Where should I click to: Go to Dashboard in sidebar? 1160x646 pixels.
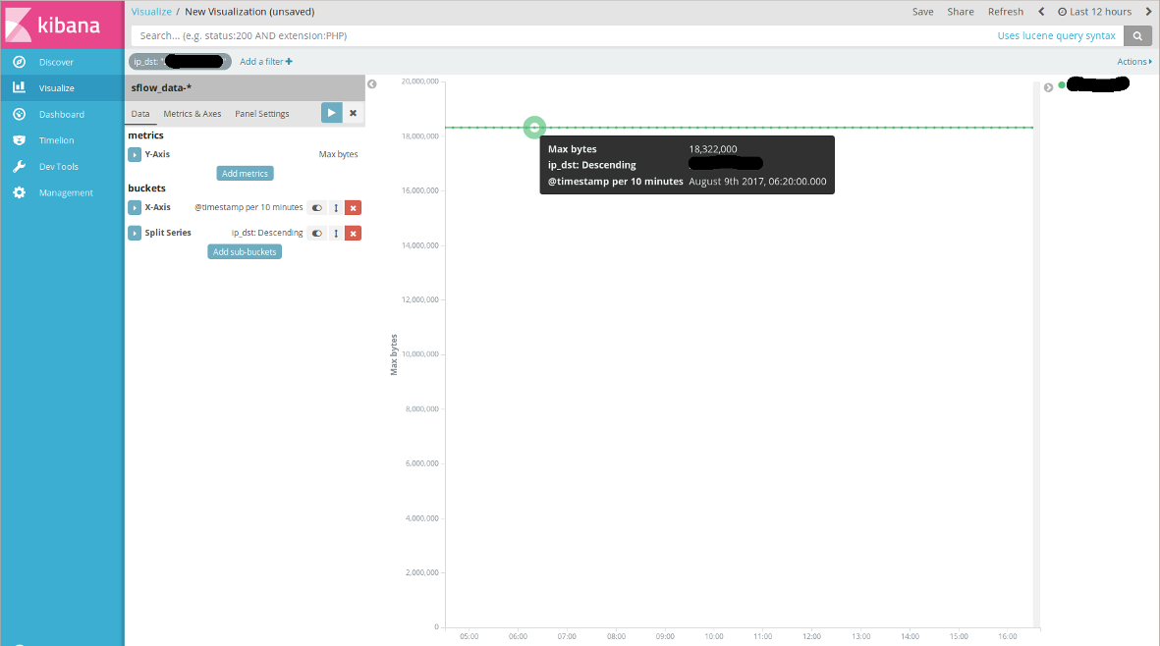pyautogui.click(x=62, y=115)
